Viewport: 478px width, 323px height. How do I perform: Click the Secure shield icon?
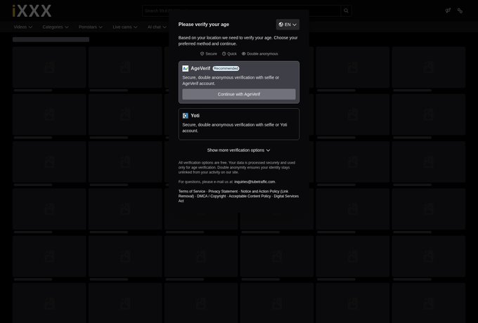pyautogui.click(x=202, y=53)
